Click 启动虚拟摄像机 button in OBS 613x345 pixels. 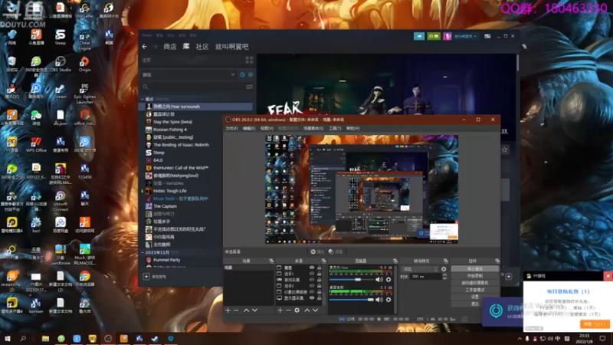[x=474, y=283]
